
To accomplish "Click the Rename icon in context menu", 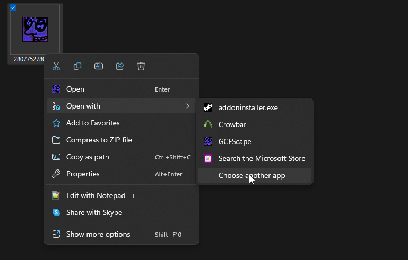I will pos(99,66).
